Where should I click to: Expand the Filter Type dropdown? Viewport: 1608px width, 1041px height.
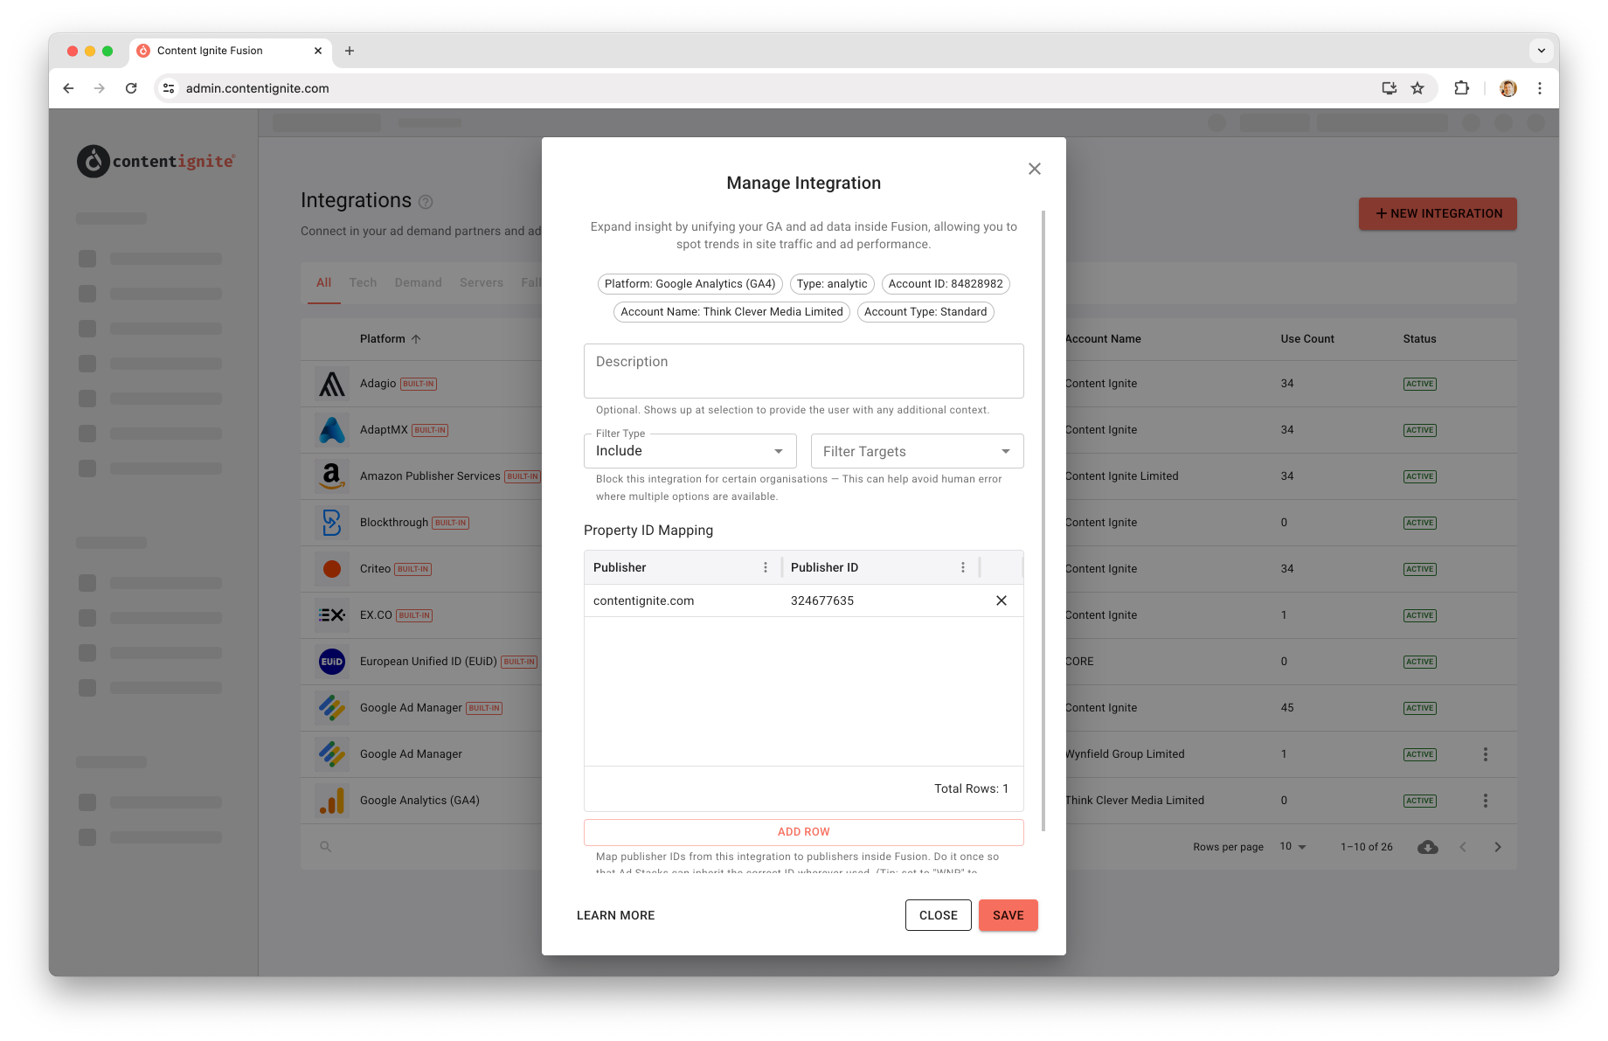click(x=690, y=451)
